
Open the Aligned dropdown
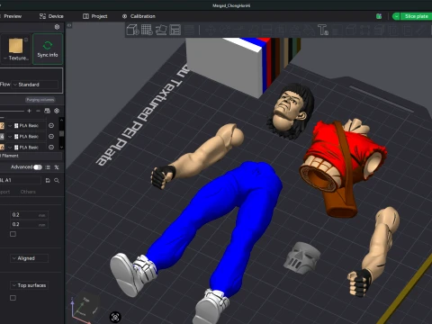30,258
